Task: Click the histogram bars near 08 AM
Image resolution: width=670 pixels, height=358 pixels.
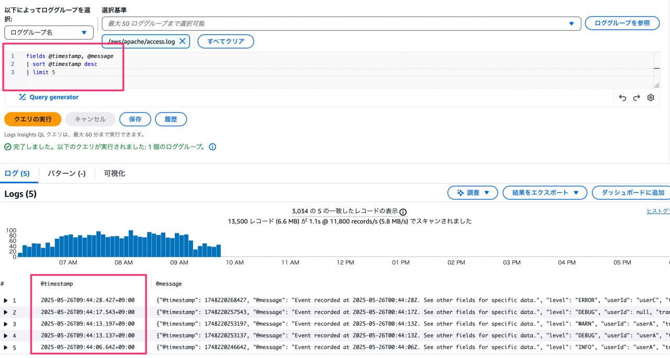Action: tap(124, 244)
